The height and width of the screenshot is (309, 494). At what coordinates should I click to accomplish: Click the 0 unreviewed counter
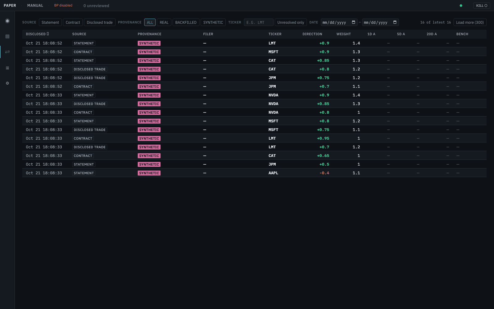tap(96, 6)
